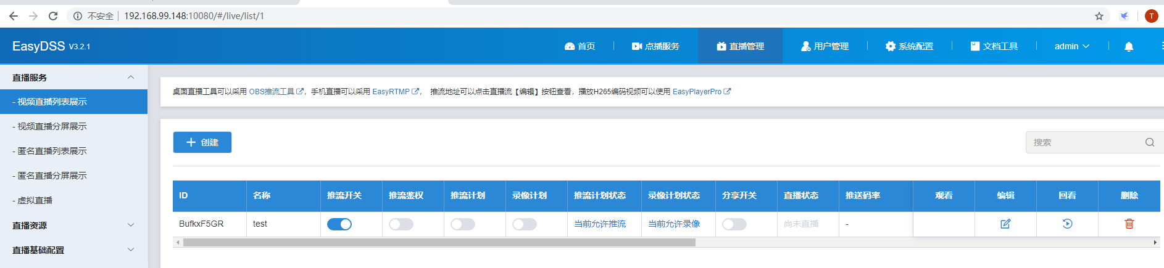Open the OBS推流工具 link
The width and height of the screenshot is (1164, 268).
pyautogui.click(x=275, y=92)
